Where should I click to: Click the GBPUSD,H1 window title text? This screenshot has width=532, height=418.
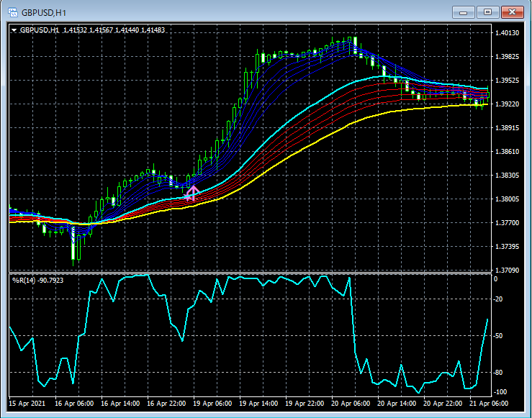click(44, 13)
